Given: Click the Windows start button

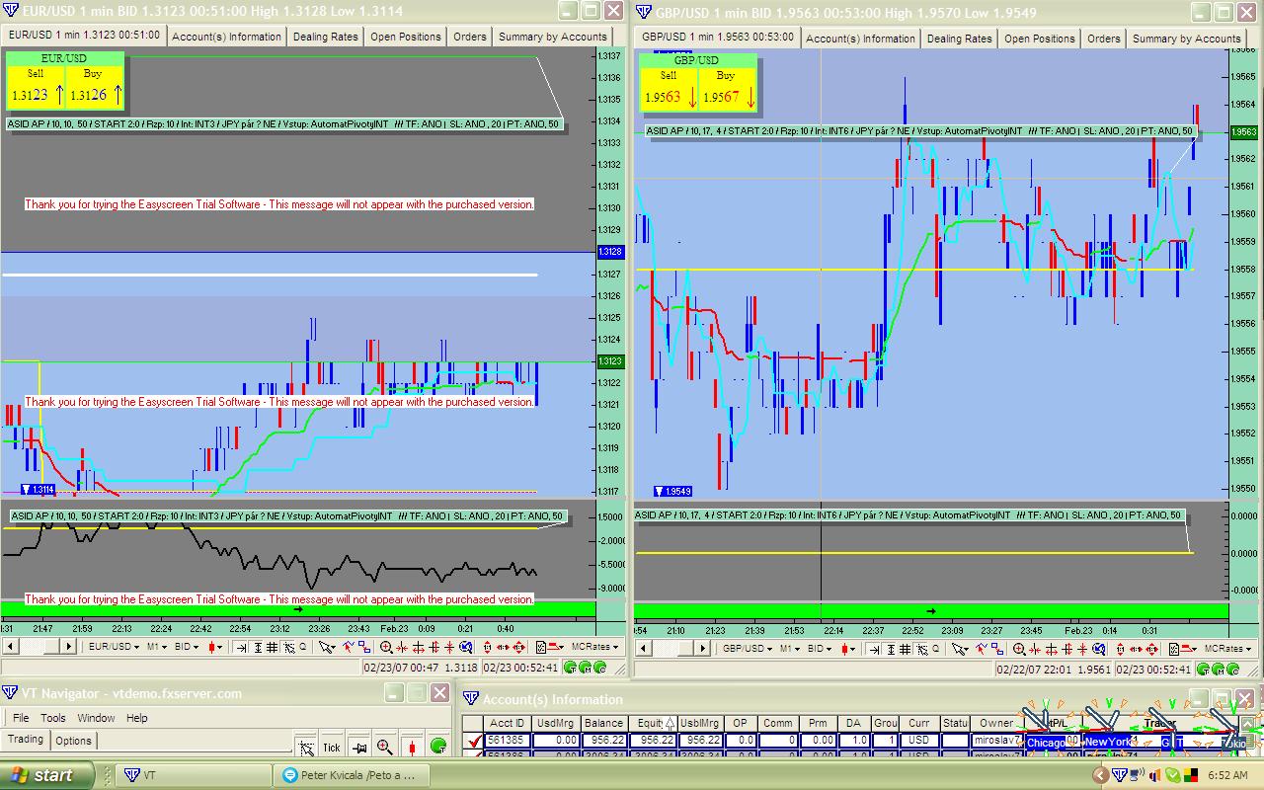Looking at the screenshot, I should [46, 775].
